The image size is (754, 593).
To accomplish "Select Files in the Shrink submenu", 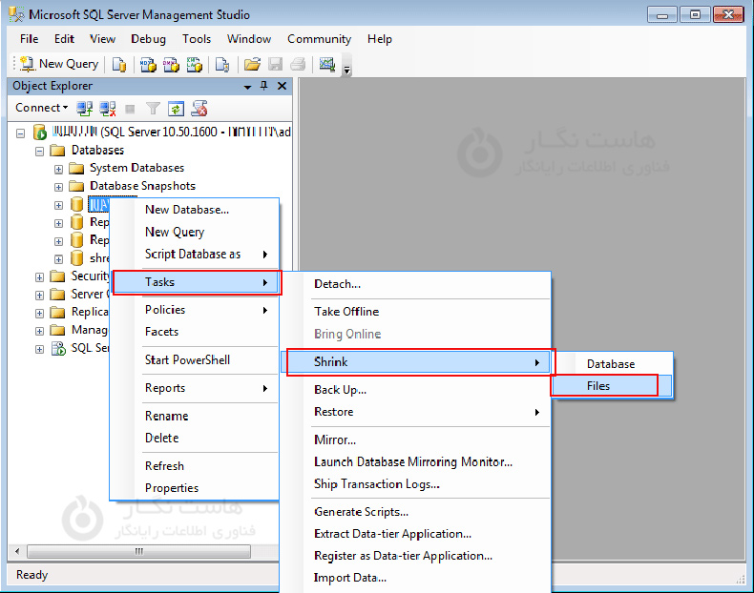I will click(598, 386).
